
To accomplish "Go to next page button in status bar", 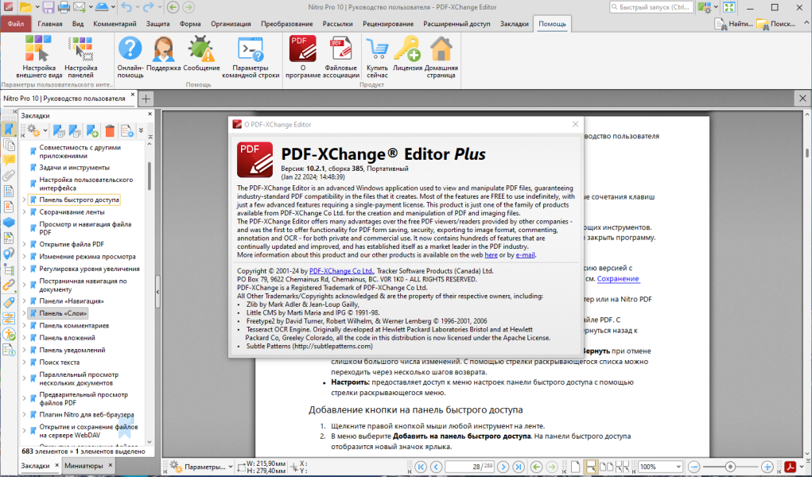I will click(x=503, y=467).
